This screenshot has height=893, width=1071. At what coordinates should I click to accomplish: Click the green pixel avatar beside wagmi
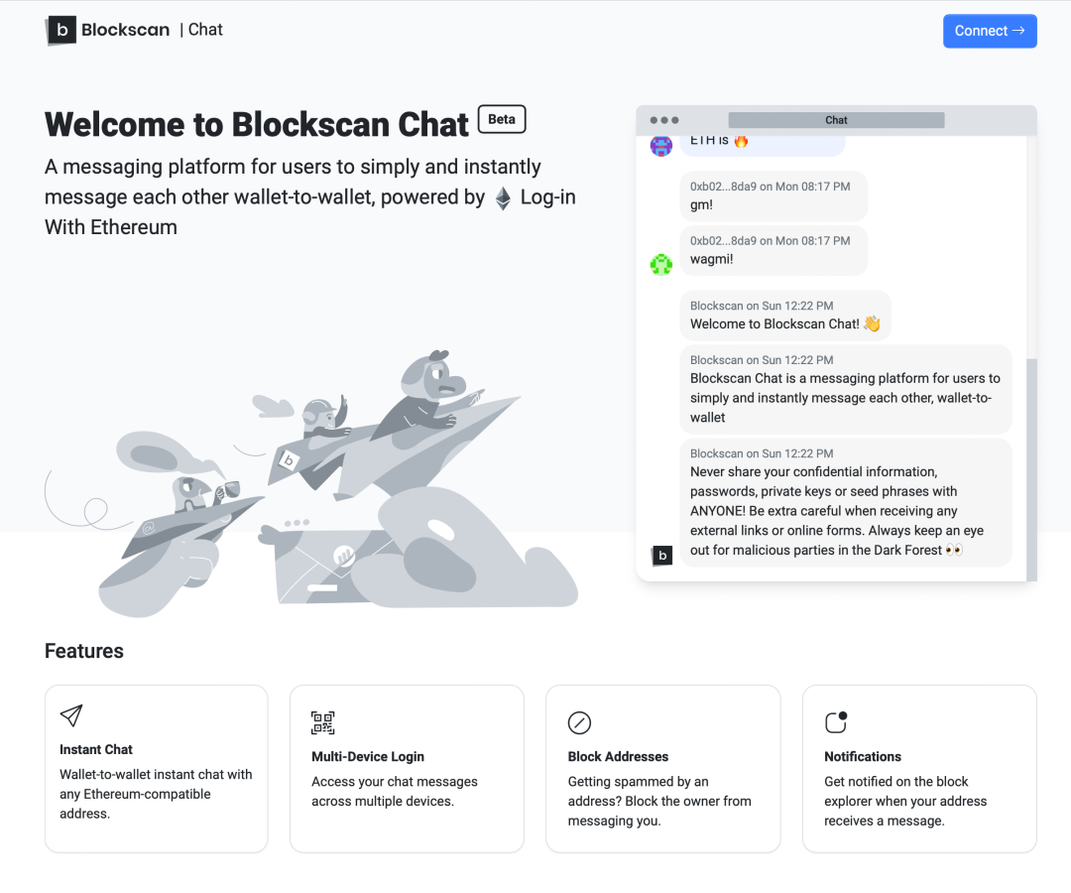pos(661,264)
